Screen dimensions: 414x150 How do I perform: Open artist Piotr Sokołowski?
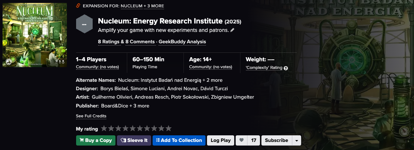(x=190, y=97)
